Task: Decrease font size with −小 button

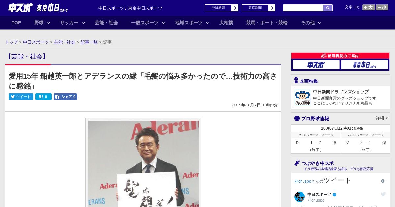Action: click(x=382, y=7)
